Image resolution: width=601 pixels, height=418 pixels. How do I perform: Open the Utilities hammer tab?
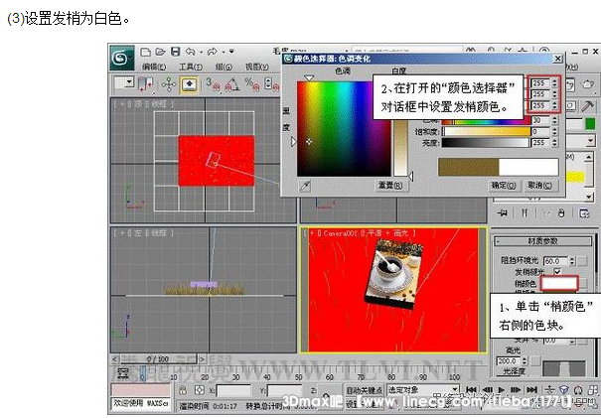click(587, 106)
